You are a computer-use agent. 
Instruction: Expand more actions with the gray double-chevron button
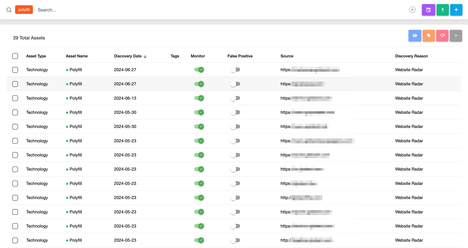456,36
